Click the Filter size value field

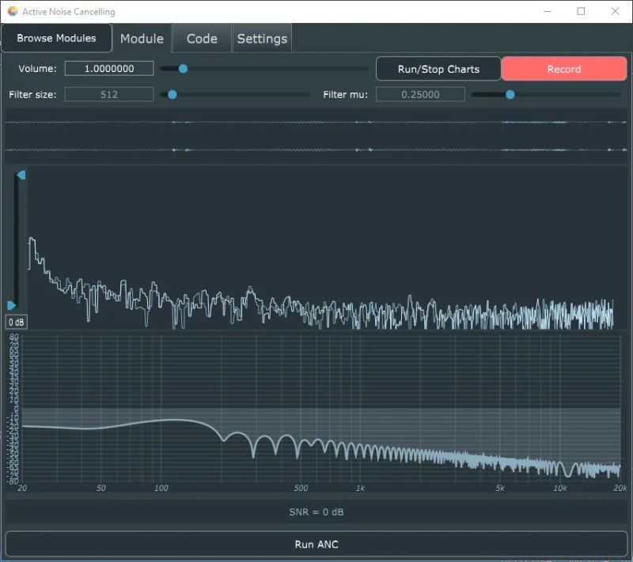(109, 94)
